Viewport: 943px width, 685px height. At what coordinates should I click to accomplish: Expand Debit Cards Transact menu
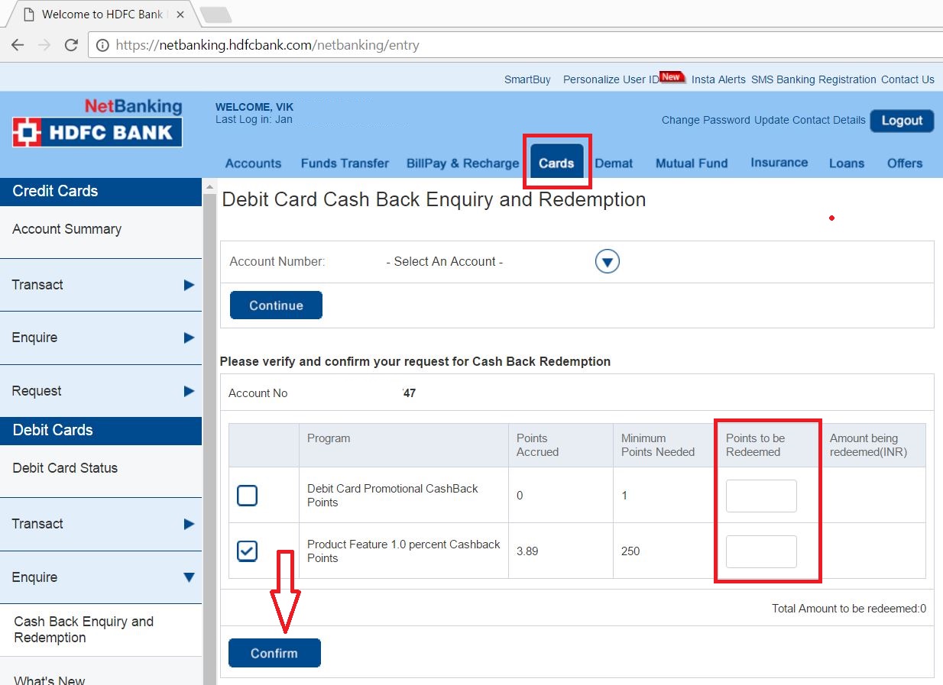[x=101, y=524]
